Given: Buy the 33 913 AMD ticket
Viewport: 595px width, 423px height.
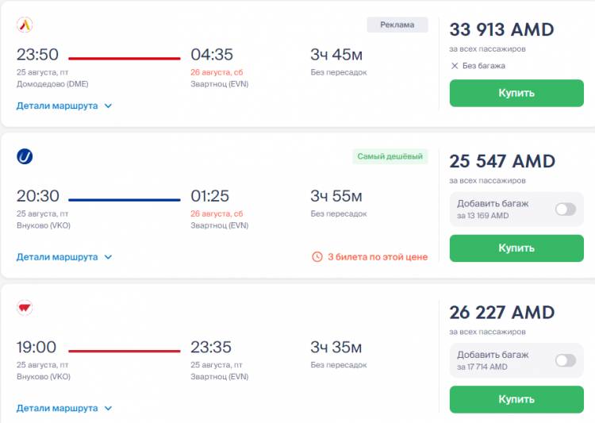Looking at the screenshot, I should (516, 93).
